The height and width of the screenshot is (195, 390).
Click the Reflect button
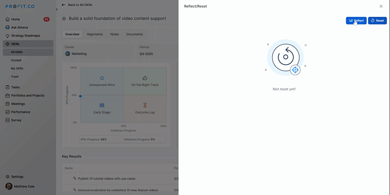tap(356, 21)
